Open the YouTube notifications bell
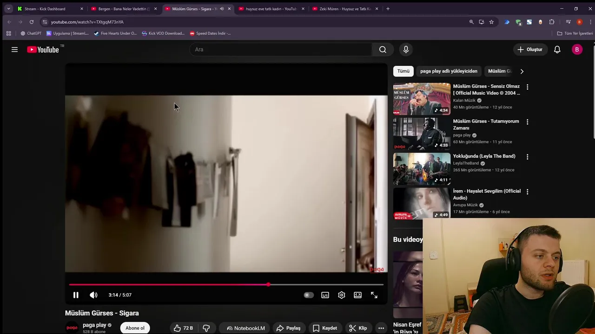The image size is (595, 334). pos(557,50)
